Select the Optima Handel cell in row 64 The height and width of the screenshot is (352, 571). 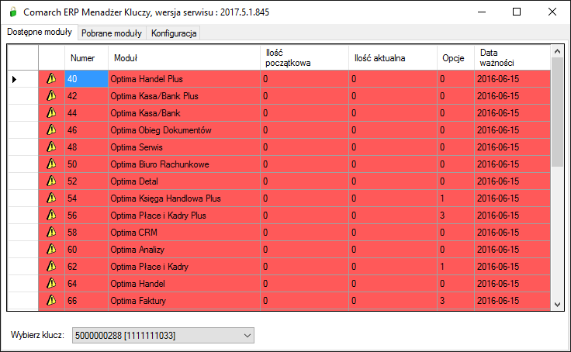(185, 284)
